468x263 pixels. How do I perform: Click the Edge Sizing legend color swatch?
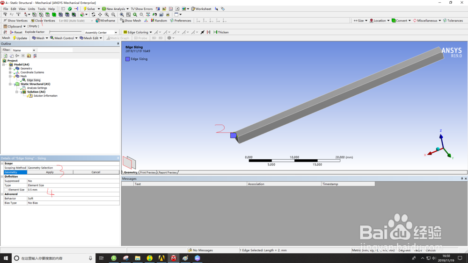point(127,59)
